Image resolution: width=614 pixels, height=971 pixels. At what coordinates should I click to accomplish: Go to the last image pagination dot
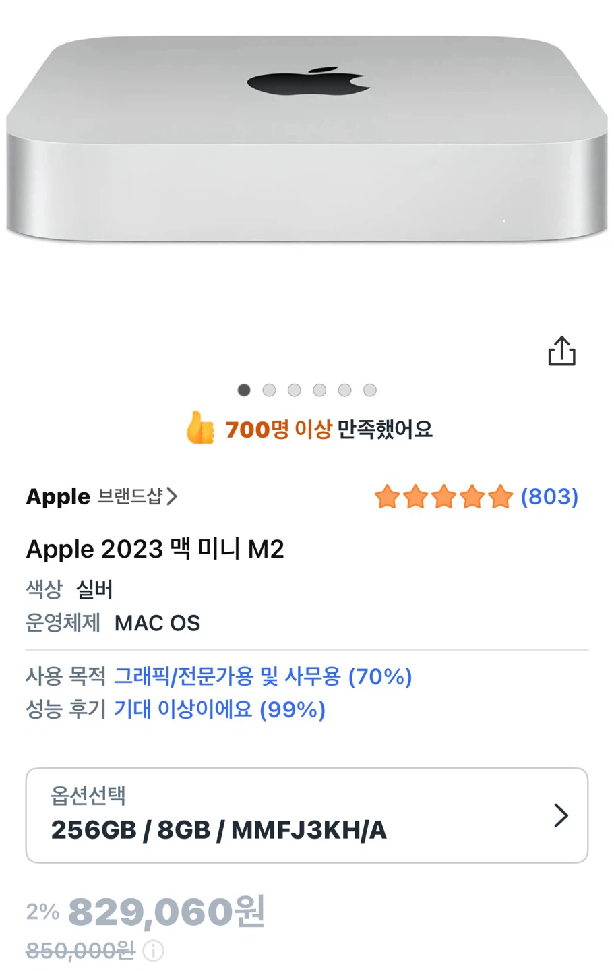tap(370, 390)
